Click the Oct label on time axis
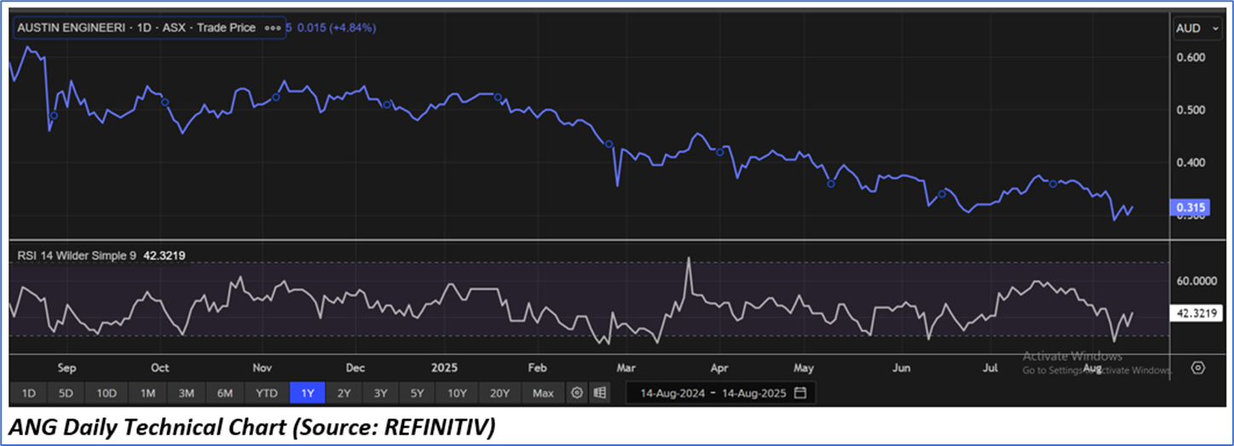1234x446 pixels. (159, 368)
